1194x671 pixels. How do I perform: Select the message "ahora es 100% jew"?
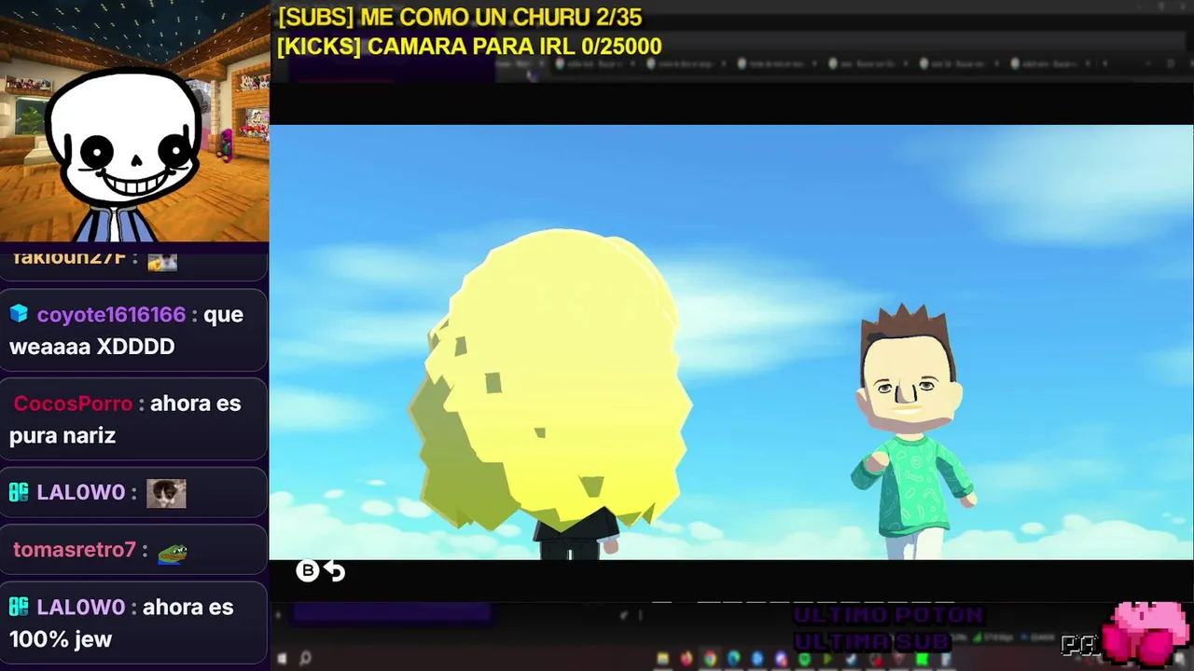click(x=121, y=623)
